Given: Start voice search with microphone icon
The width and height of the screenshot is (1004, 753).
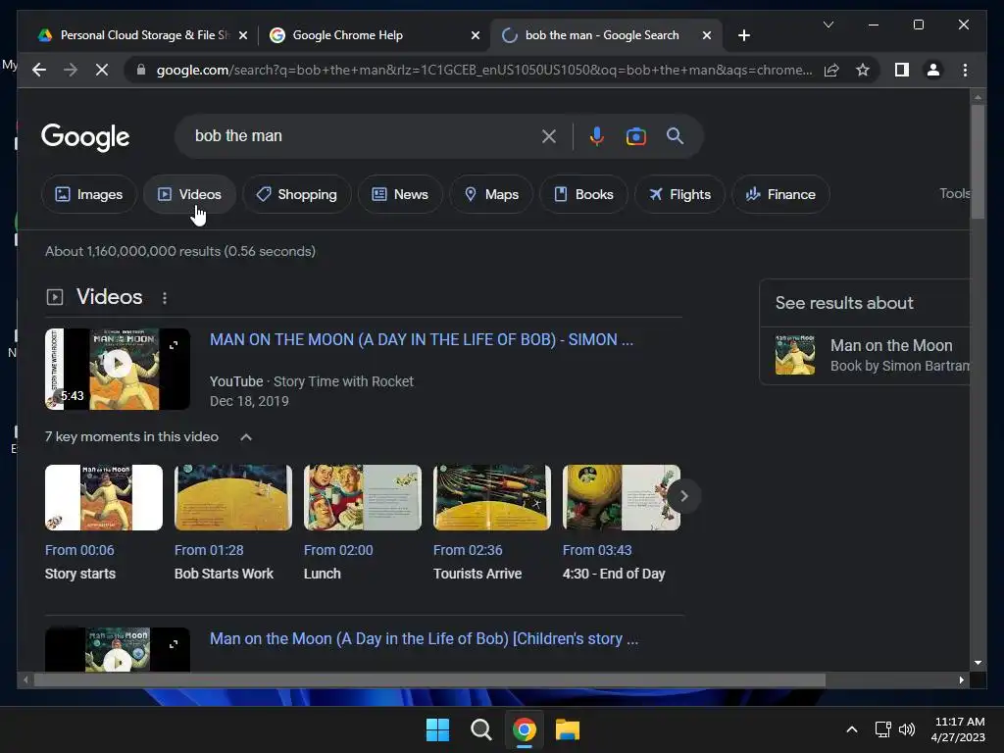Looking at the screenshot, I should click(x=596, y=135).
